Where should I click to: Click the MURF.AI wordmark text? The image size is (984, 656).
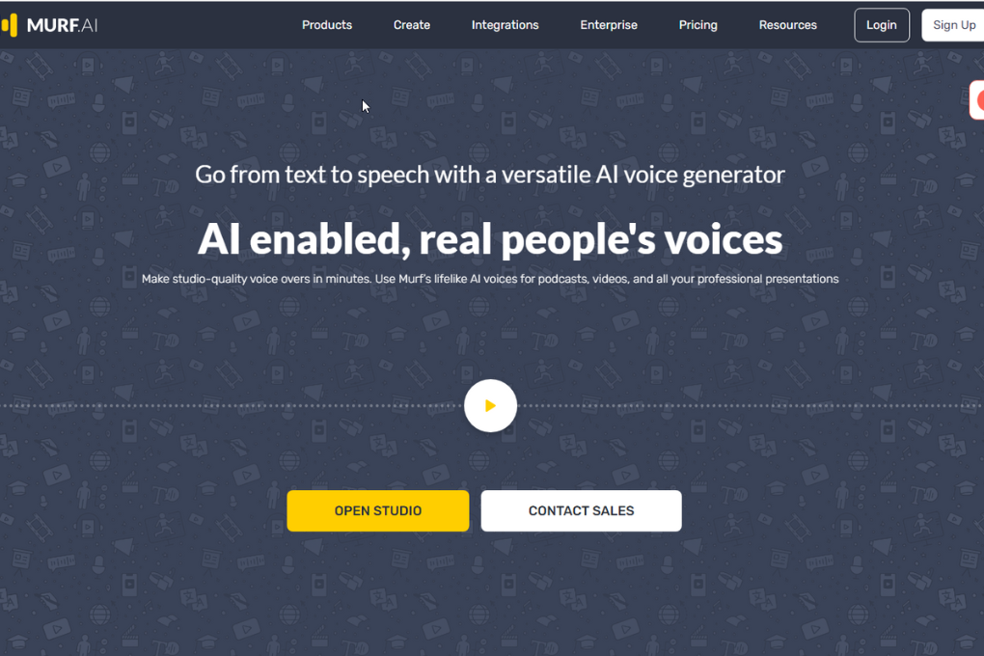(x=63, y=25)
